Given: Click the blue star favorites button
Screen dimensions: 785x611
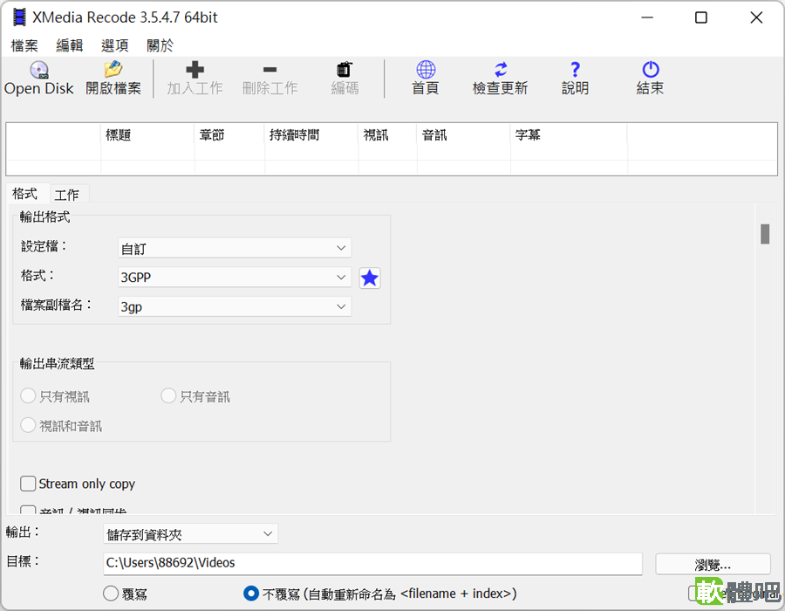Looking at the screenshot, I should pos(370,278).
